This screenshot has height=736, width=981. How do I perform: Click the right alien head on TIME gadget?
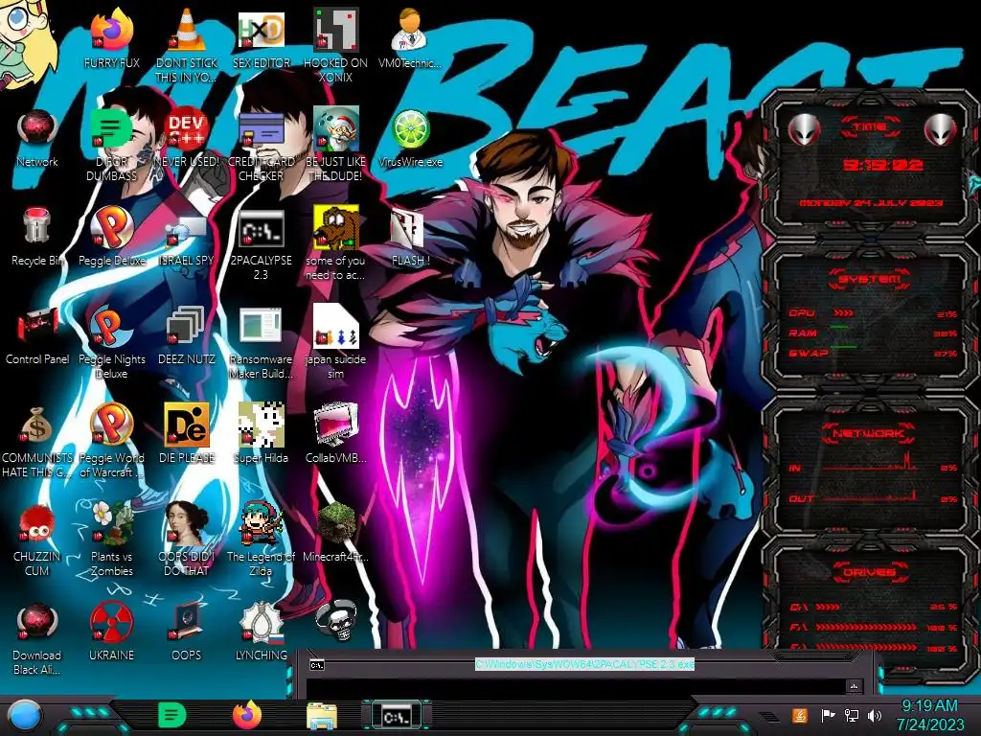pyautogui.click(x=941, y=129)
